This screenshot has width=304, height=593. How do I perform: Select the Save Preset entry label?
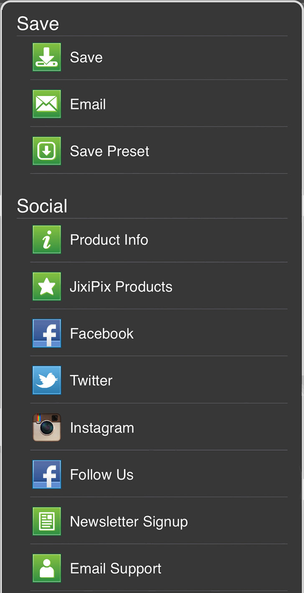pos(109,151)
